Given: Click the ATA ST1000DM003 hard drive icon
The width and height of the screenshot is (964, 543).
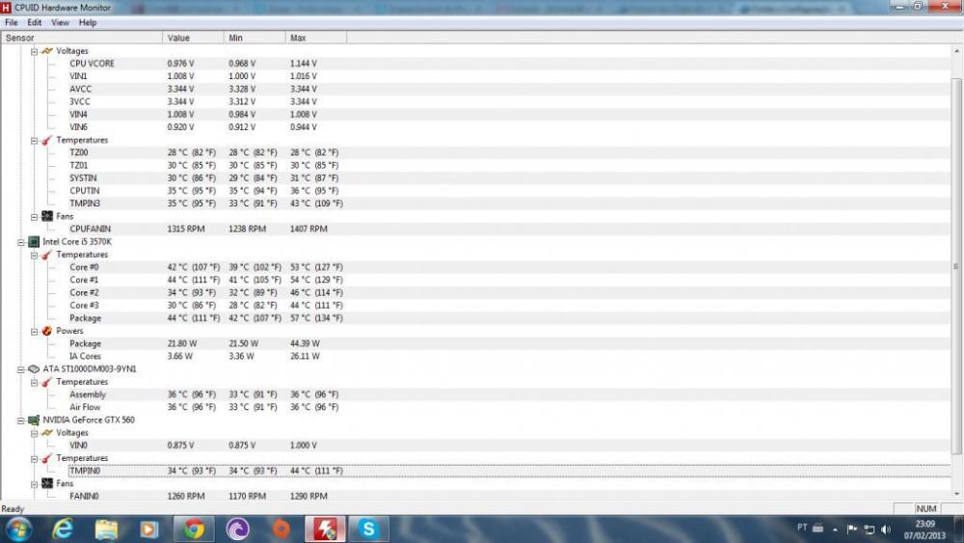Looking at the screenshot, I should pos(34,369).
